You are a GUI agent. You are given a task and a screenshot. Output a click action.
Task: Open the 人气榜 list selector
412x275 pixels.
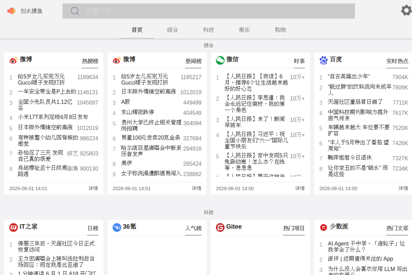pos(193,228)
